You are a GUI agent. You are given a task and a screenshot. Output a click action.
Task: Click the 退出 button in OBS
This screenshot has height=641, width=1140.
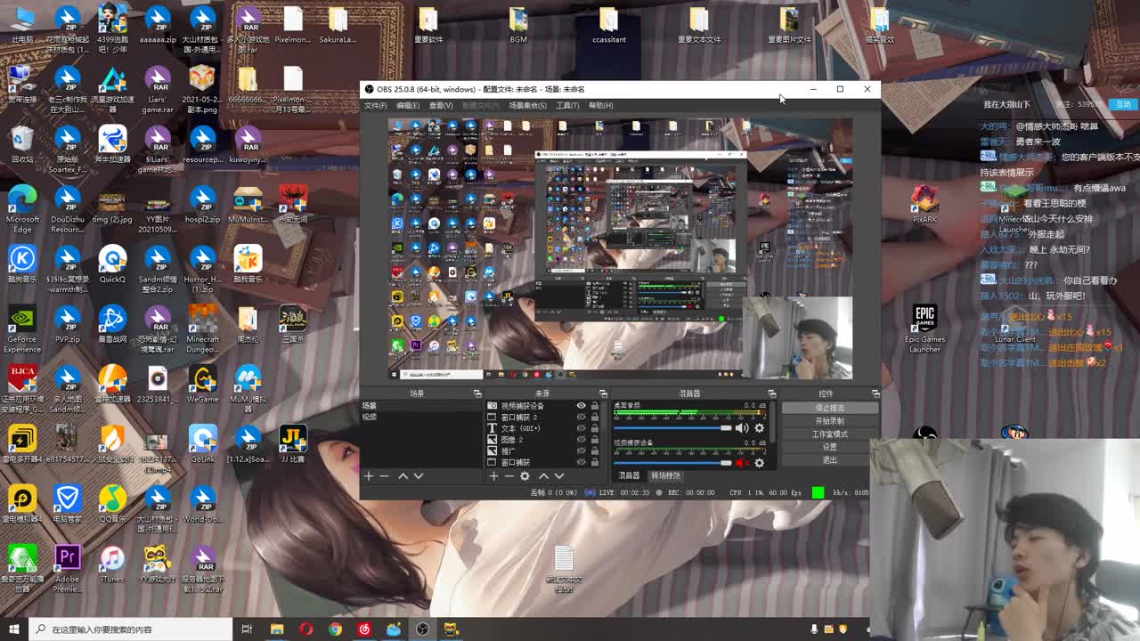click(830, 459)
